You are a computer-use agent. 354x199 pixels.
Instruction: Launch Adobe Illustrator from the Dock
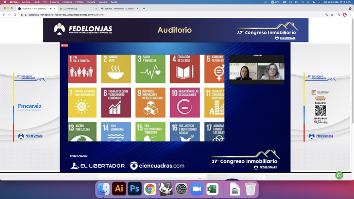coord(119,188)
